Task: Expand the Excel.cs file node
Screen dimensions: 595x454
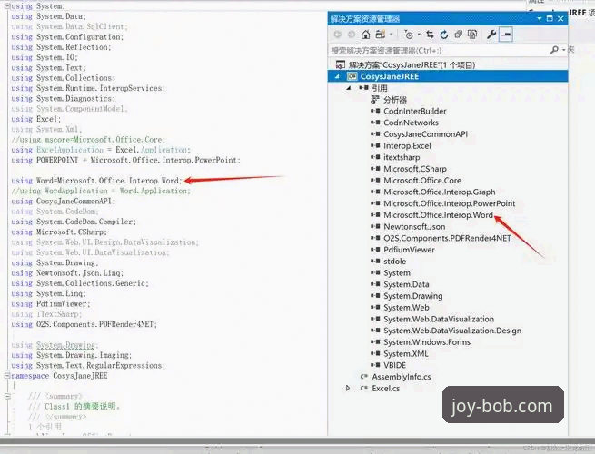Action: click(349, 388)
